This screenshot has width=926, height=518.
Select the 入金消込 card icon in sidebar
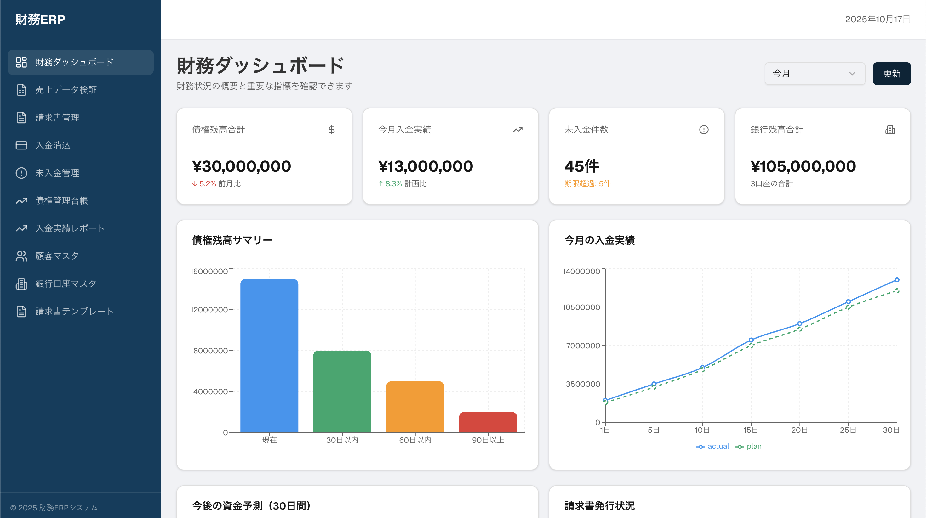[21, 145]
